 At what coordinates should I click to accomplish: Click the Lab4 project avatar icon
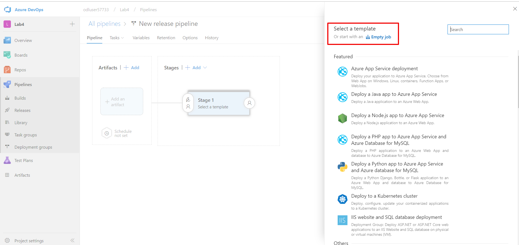coord(7,24)
